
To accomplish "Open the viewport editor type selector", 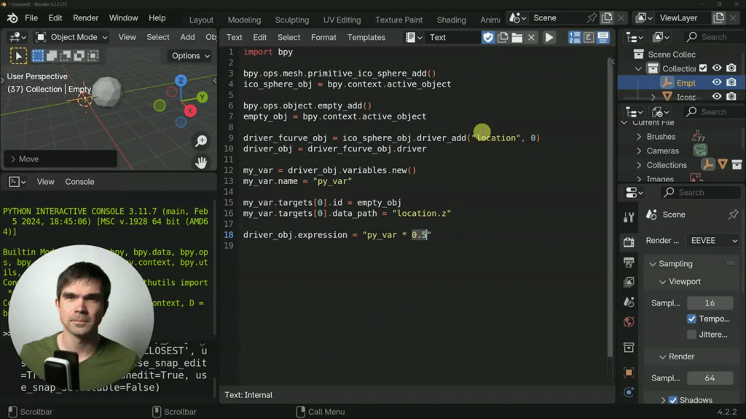I will coord(17,37).
